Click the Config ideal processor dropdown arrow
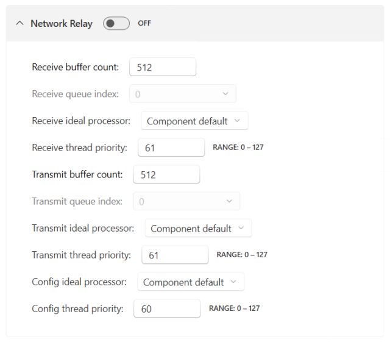This screenshot has width=390, height=342. pyautogui.click(x=234, y=282)
